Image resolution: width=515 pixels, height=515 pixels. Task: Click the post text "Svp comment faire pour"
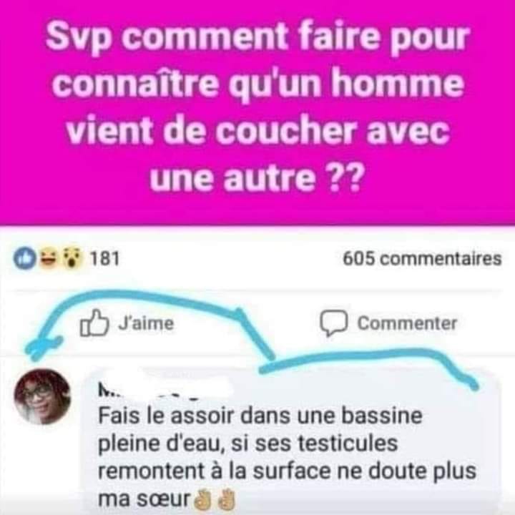click(256, 36)
